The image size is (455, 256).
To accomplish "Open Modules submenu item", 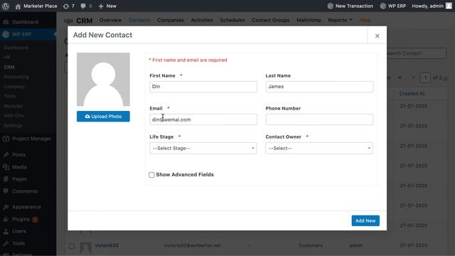I will pos(13,106).
